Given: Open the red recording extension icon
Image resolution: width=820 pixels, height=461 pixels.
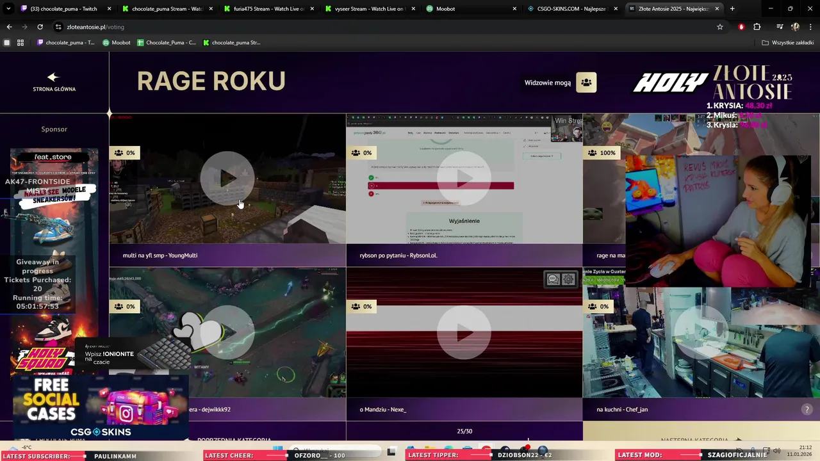Looking at the screenshot, I should coord(741,27).
